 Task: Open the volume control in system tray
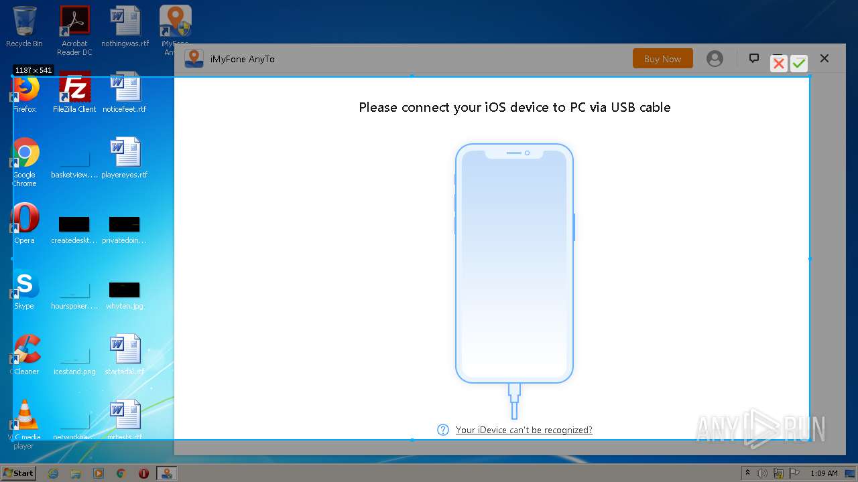click(762, 473)
